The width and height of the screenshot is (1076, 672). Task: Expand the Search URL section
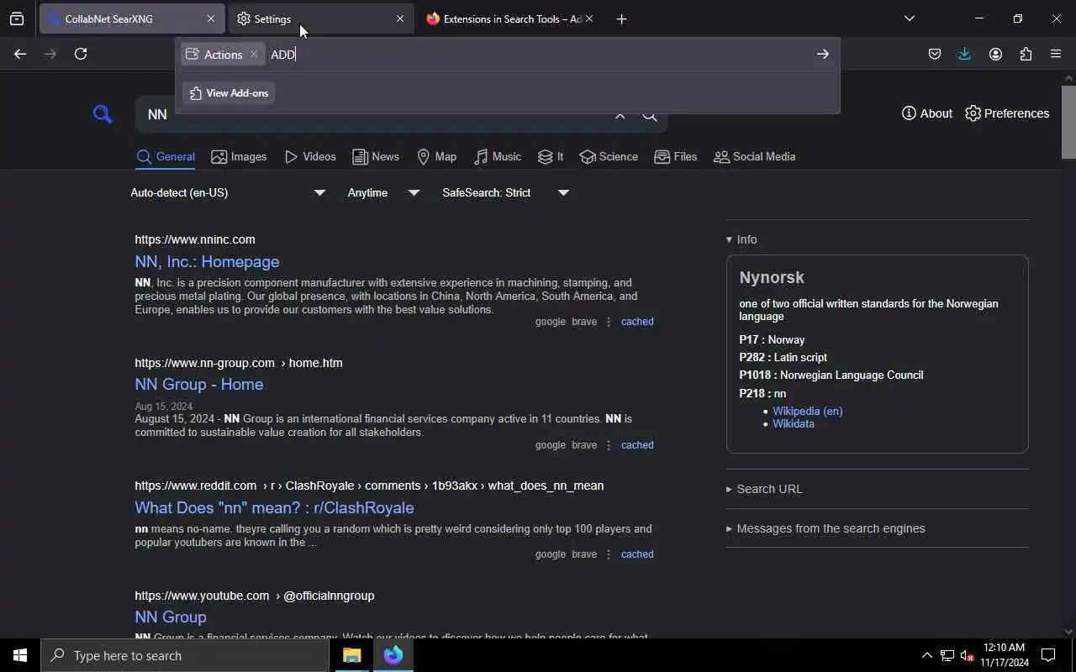[764, 489]
